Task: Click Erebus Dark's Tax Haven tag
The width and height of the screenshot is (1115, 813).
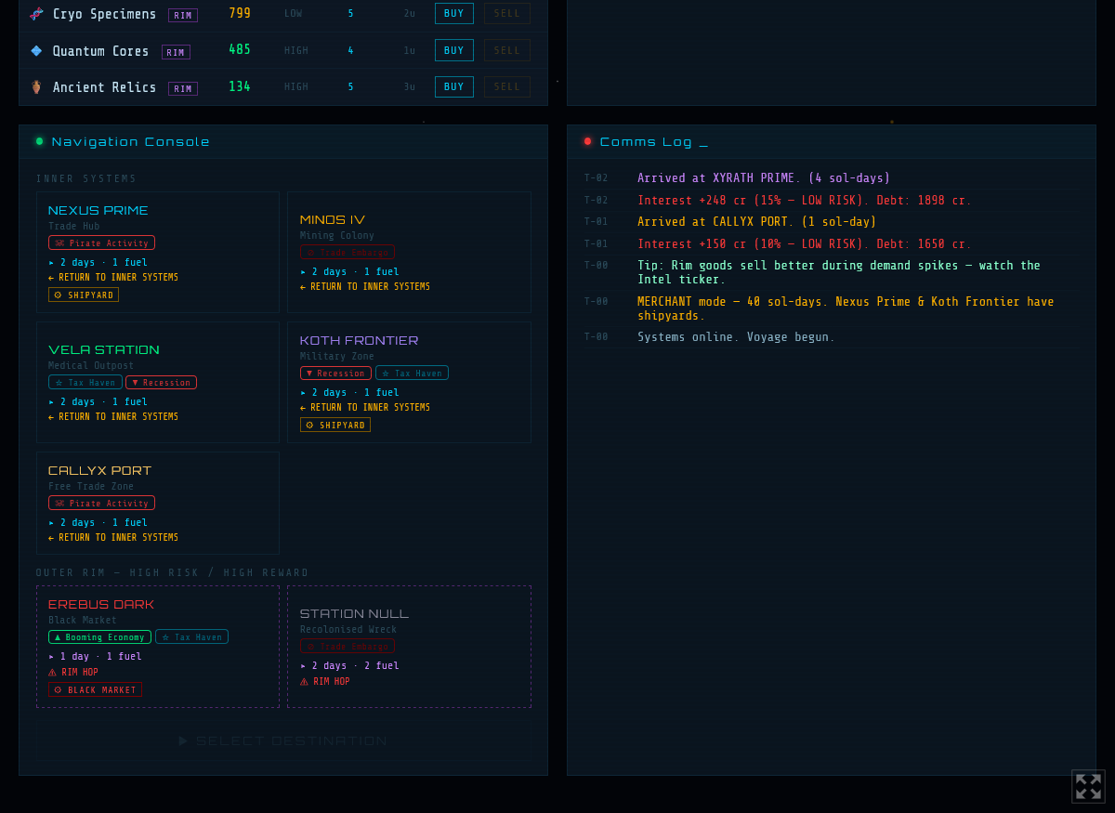Action: click(191, 637)
